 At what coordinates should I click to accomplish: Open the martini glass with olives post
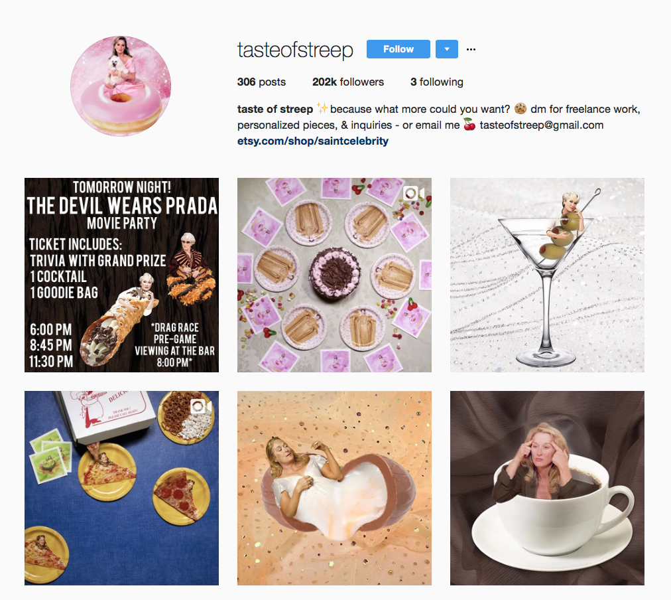(x=547, y=275)
